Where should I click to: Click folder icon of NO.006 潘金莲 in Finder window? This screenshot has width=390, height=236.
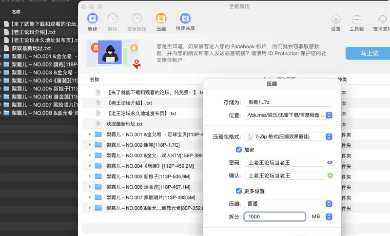point(7,97)
